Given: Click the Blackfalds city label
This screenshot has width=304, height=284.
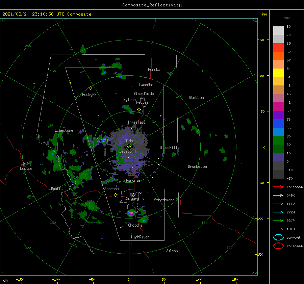Looking at the screenshot, I should (144, 94).
